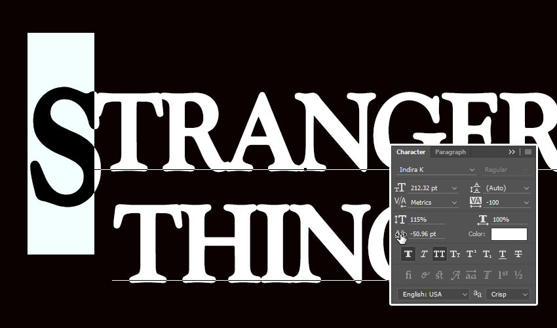The height and width of the screenshot is (328, 557).
Task: Click the vertical scale icon
Action: (400, 220)
